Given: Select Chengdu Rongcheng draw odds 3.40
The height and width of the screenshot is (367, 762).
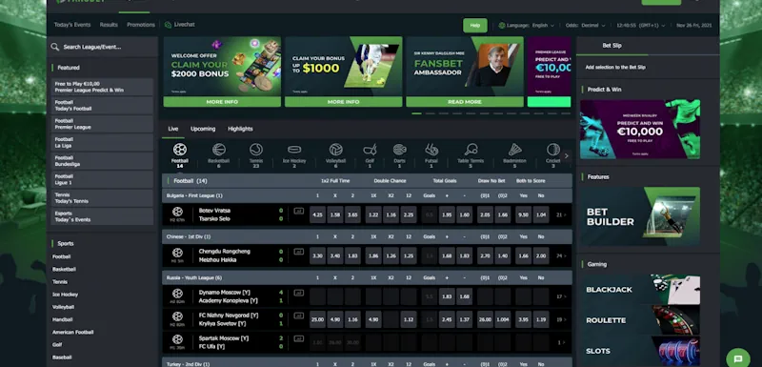Looking at the screenshot, I should 335,255.
